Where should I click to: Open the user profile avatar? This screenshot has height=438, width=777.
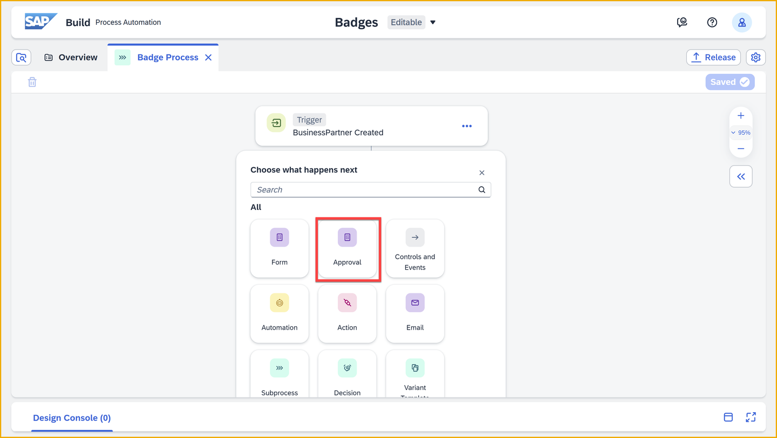(x=742, y=22)
